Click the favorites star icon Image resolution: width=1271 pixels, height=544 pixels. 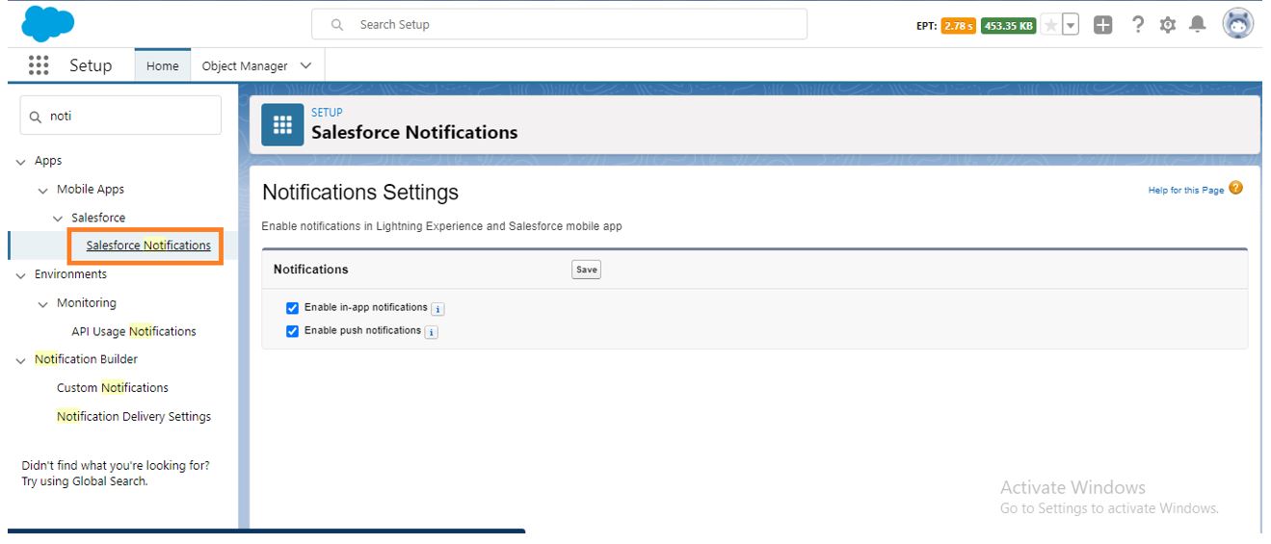click(1050, 26)
